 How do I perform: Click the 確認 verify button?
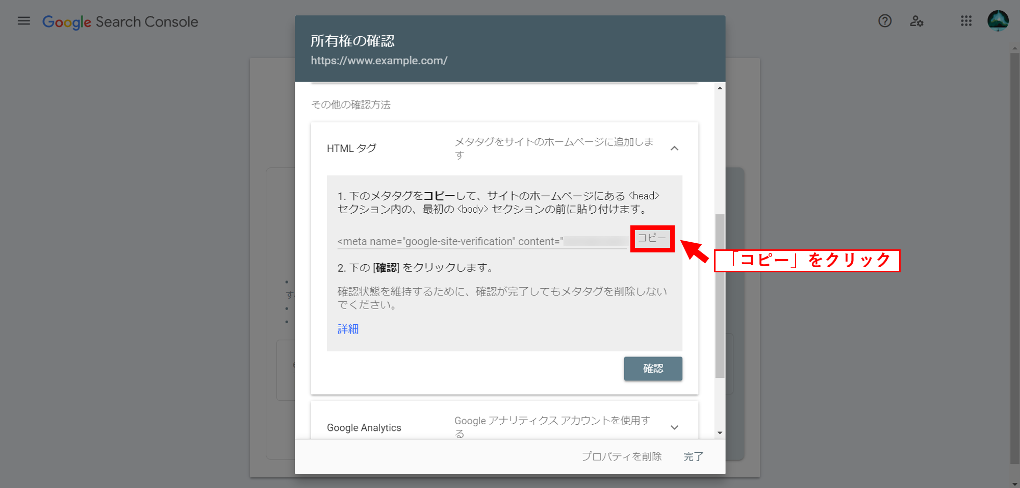[653, 369]
